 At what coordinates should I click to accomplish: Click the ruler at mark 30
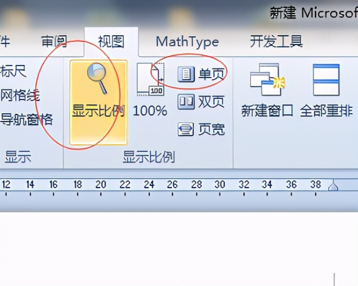click(220, 185)
